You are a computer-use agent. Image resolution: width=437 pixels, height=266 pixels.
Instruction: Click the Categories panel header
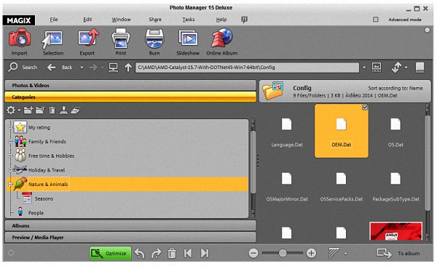[130, 97]
